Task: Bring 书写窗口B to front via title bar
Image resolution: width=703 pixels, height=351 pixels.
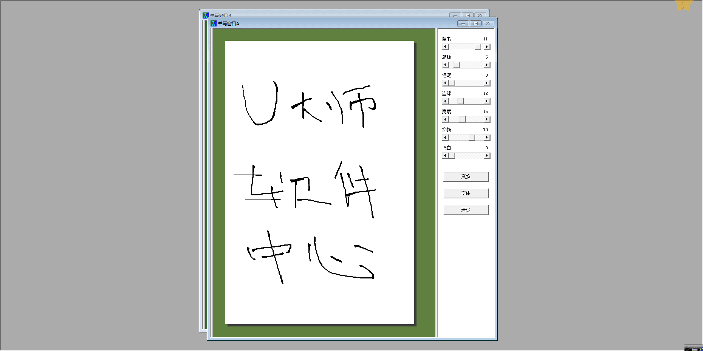Action: (x=321, y=14)
